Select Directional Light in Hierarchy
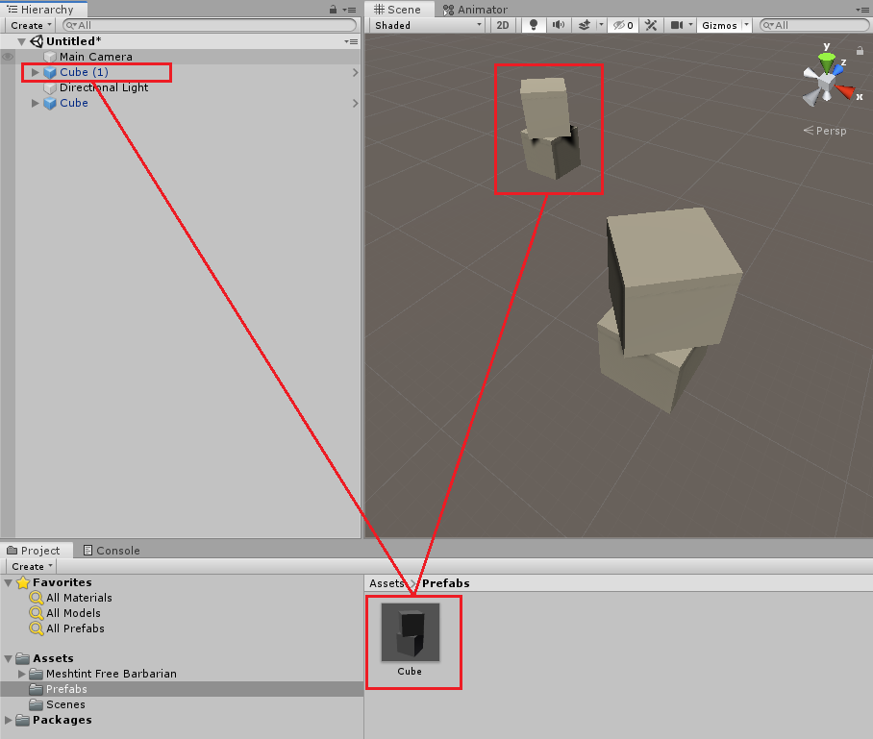Screen dimensions: 873x739 (x=104, y=87)
